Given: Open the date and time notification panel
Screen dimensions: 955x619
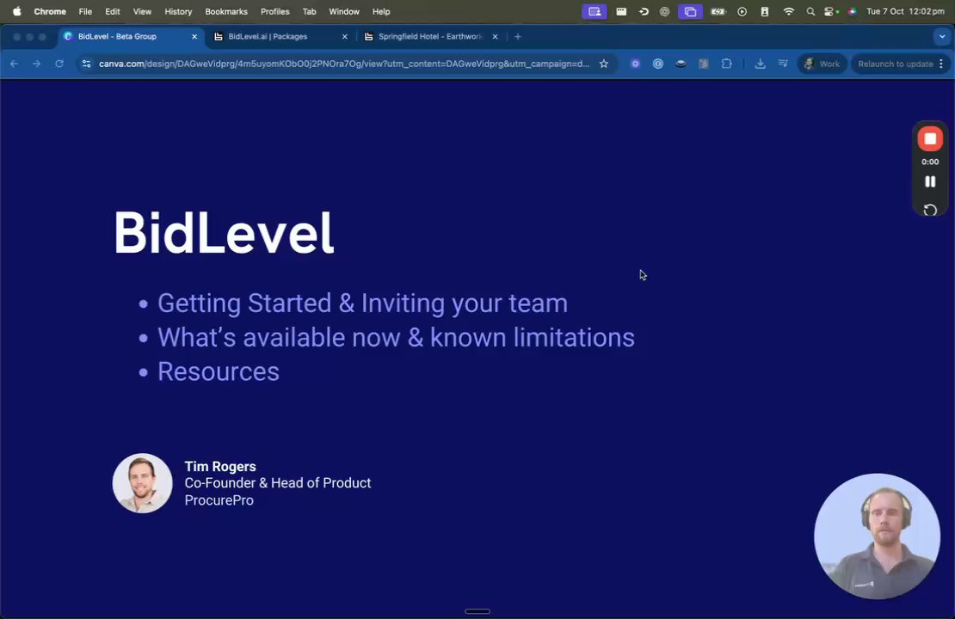Looking at the screenshot, I should coord(905,11).
